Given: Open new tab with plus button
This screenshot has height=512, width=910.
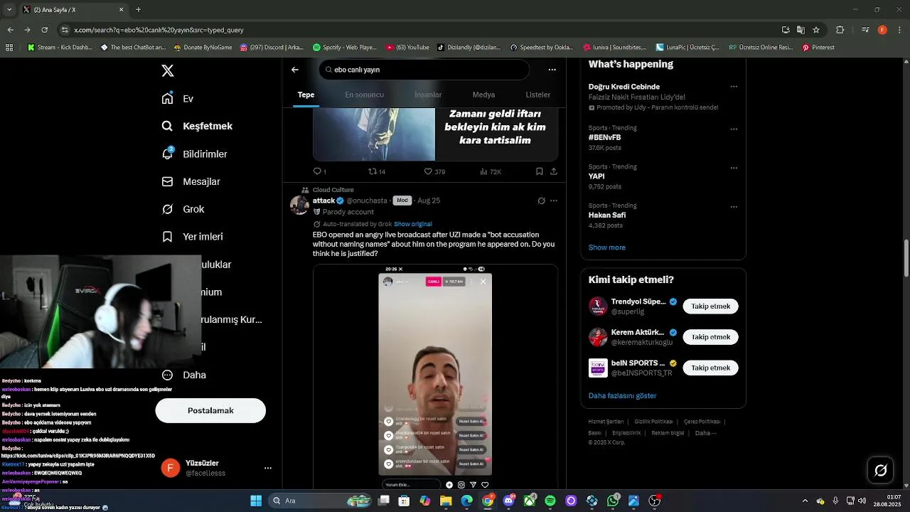Looking at the screenshot, I should pos(138,9).
